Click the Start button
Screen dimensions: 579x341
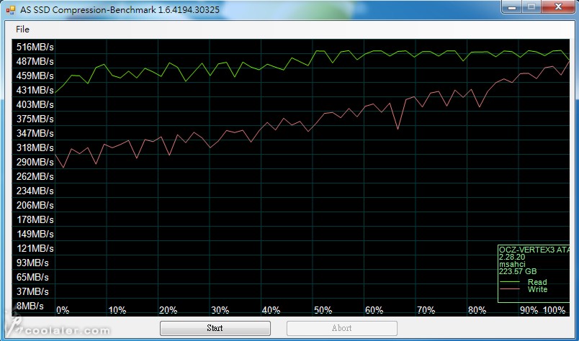[x=215, y=328]
